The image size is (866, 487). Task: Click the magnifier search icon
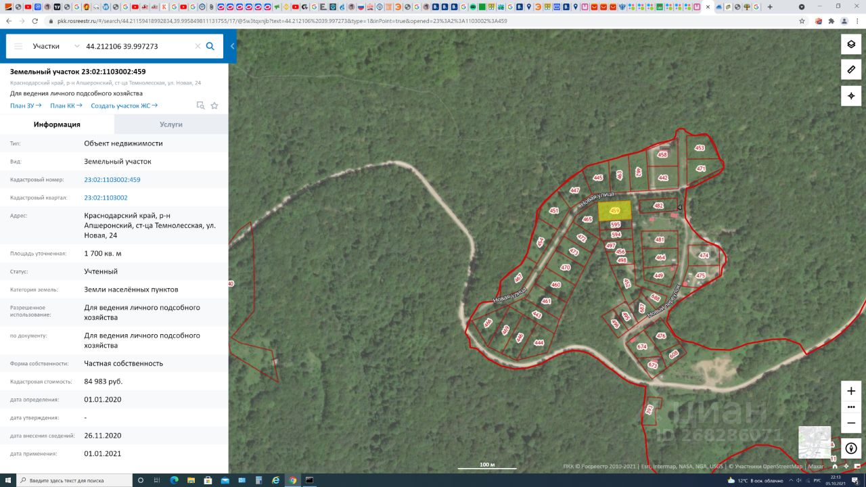pyautogui.click(x=210, y=47)
